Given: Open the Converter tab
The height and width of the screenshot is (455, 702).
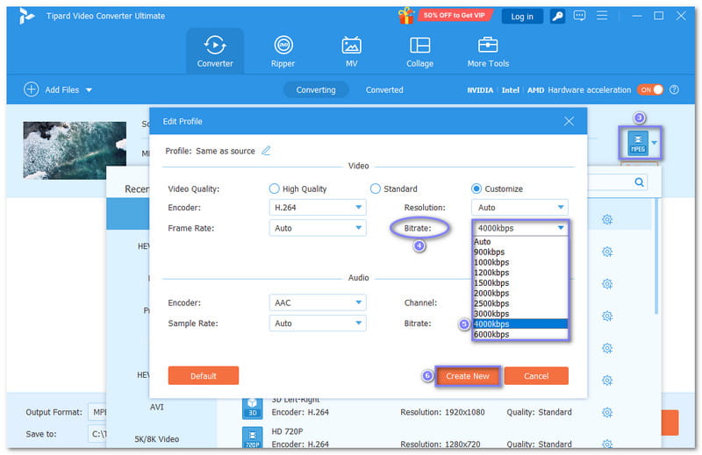Looking at the screenshot, I should (x=215, y=52).
